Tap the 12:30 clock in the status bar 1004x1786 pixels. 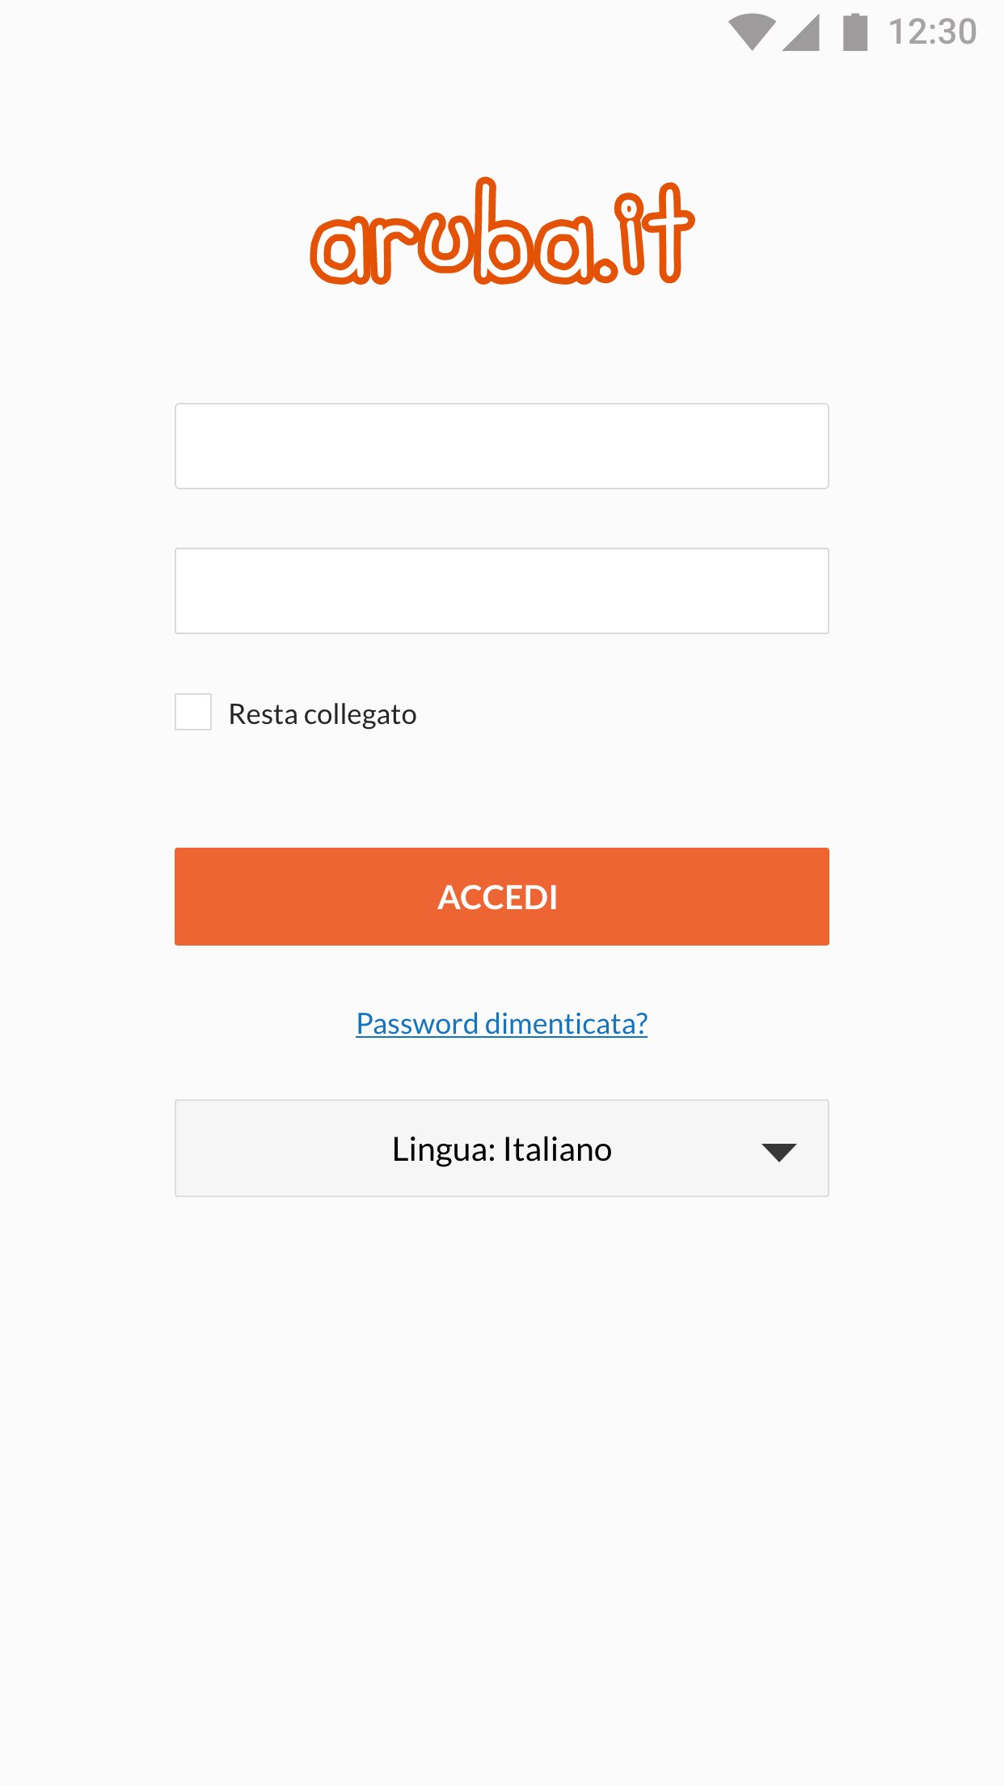[933, 32]
